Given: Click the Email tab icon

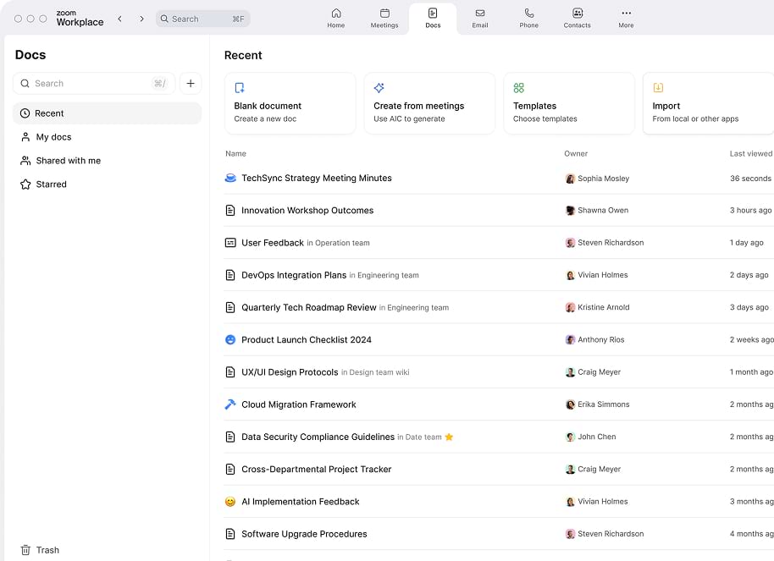Looking at the screenshot, I should pyautogui.click(x=480, y=14).
